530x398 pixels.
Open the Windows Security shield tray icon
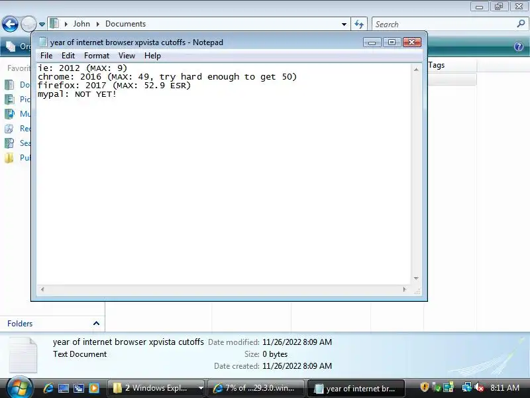[x=425, y=387]
